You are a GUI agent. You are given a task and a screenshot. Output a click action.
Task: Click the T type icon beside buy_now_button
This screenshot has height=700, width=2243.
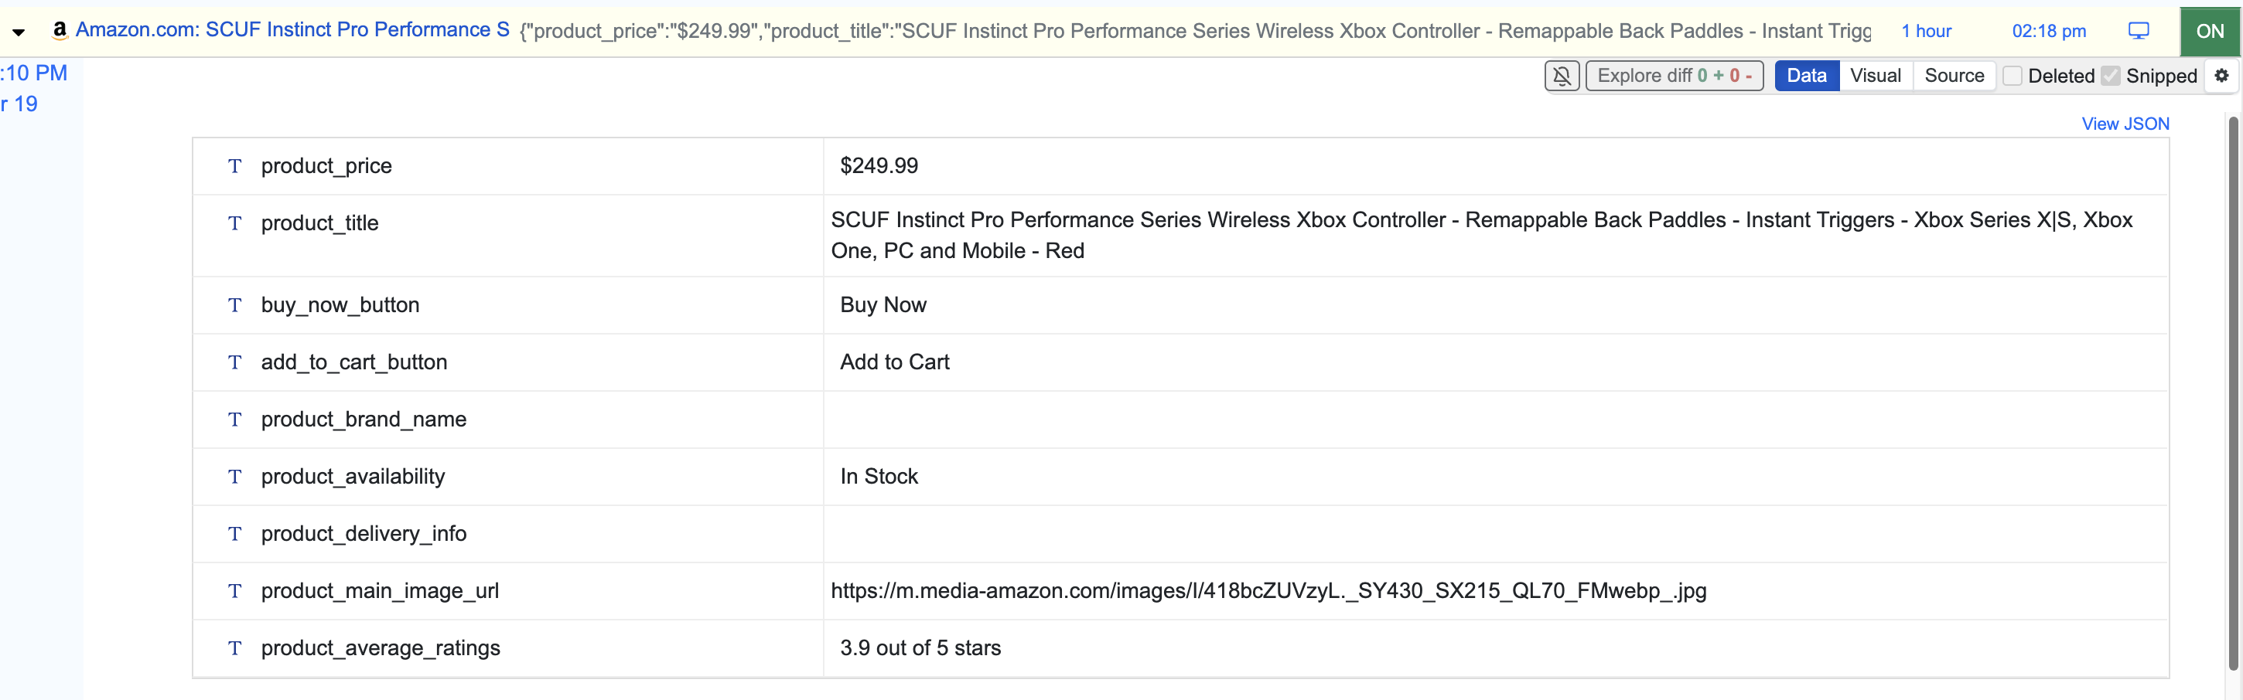point(234,305)
